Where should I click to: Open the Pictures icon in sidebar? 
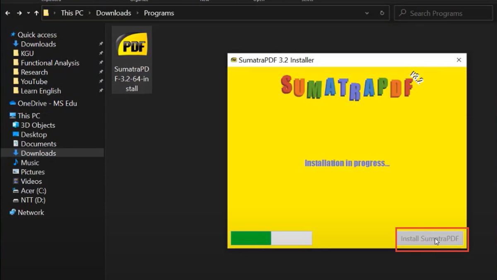(x=16, y=172)
